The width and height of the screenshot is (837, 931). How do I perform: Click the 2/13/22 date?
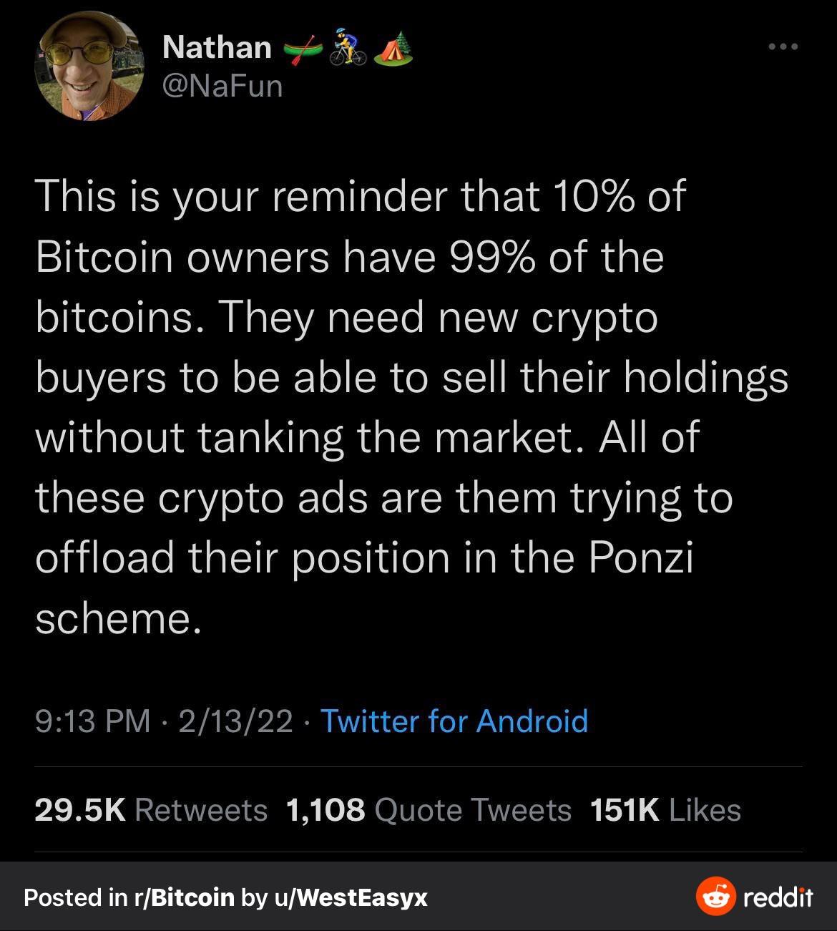[235, 721]
